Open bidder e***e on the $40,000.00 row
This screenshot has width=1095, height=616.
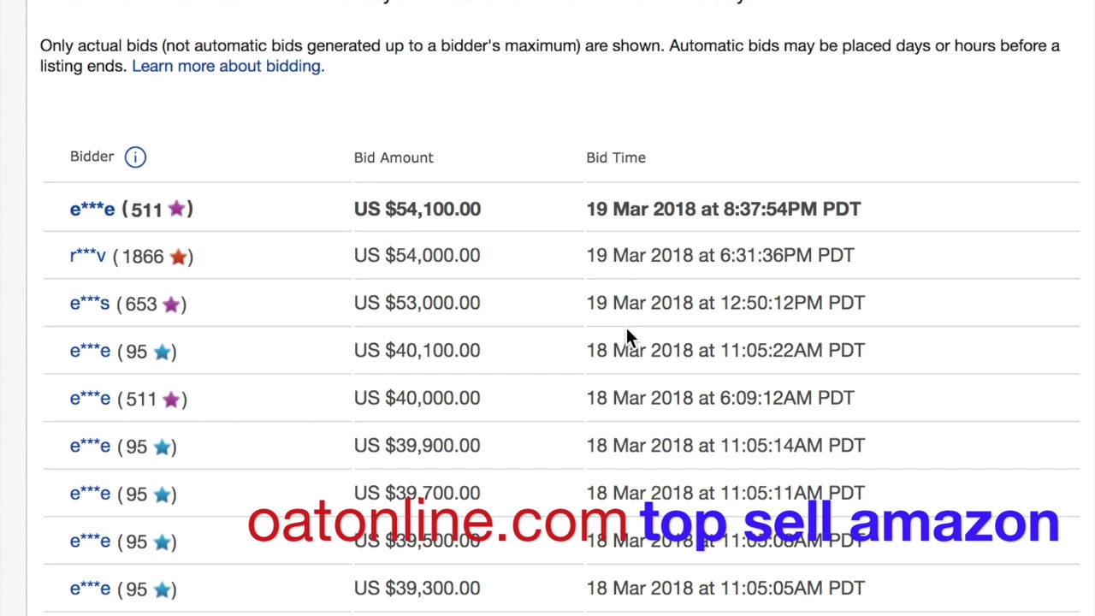[x=90, y=398]
